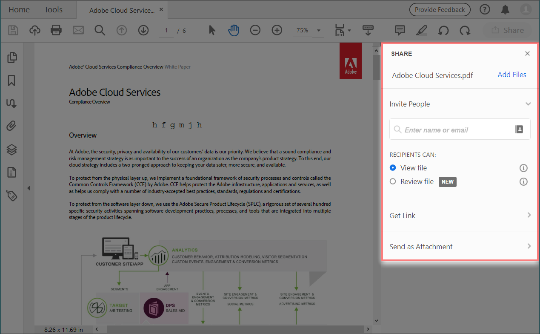Click the Adobe Cloud Services.pdf filename
This screenshot has height=334, width=540.
pyautogui.click(x=432, y=75)
